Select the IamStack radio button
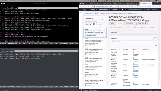This screenshot has height=91, width=161. [x=104, y=49]
